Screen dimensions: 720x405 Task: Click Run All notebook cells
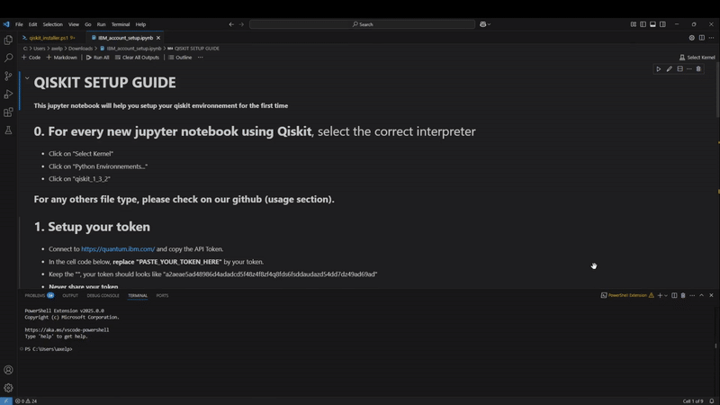[98, 58]
